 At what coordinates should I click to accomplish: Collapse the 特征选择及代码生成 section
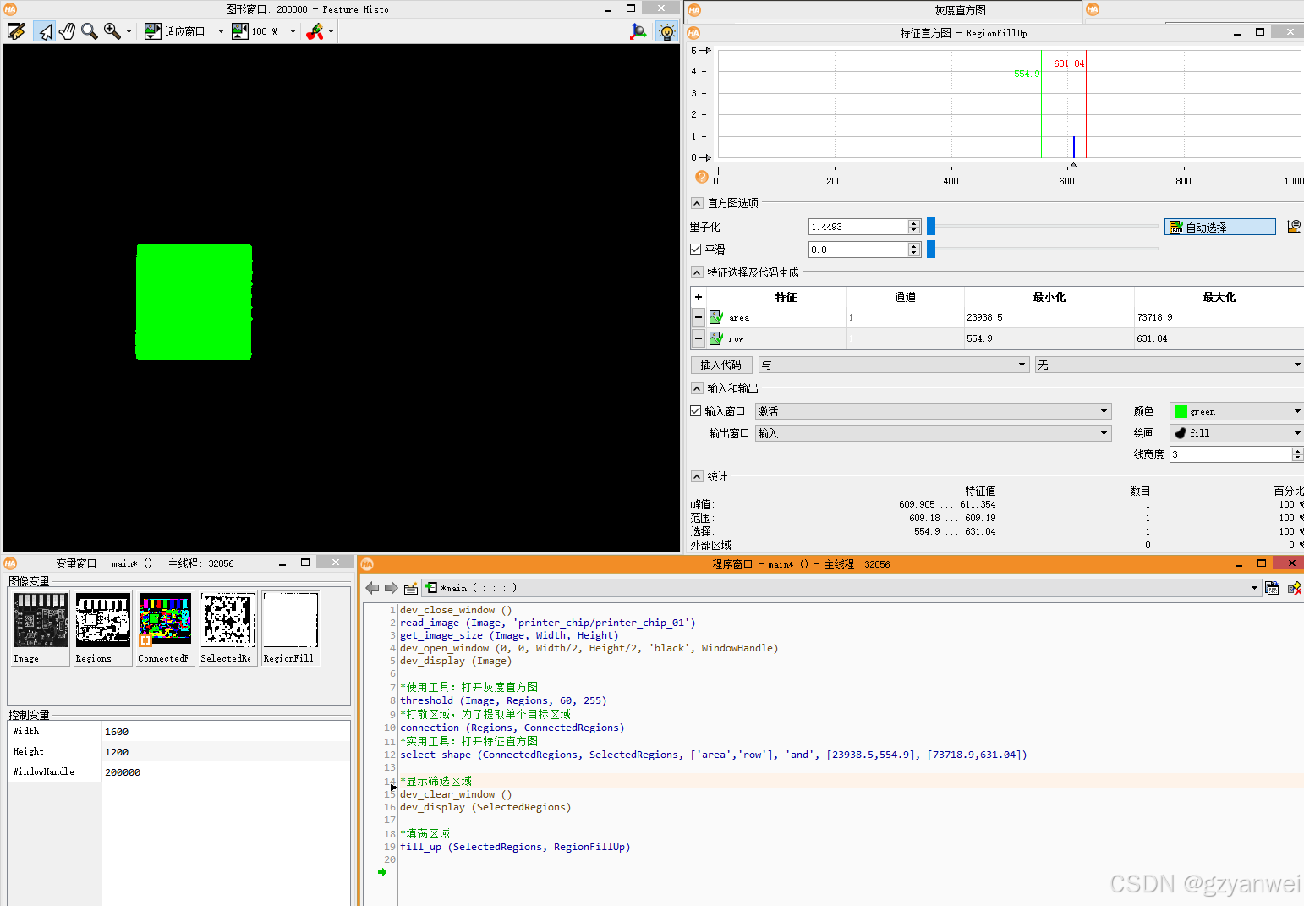tap(697, 272)
